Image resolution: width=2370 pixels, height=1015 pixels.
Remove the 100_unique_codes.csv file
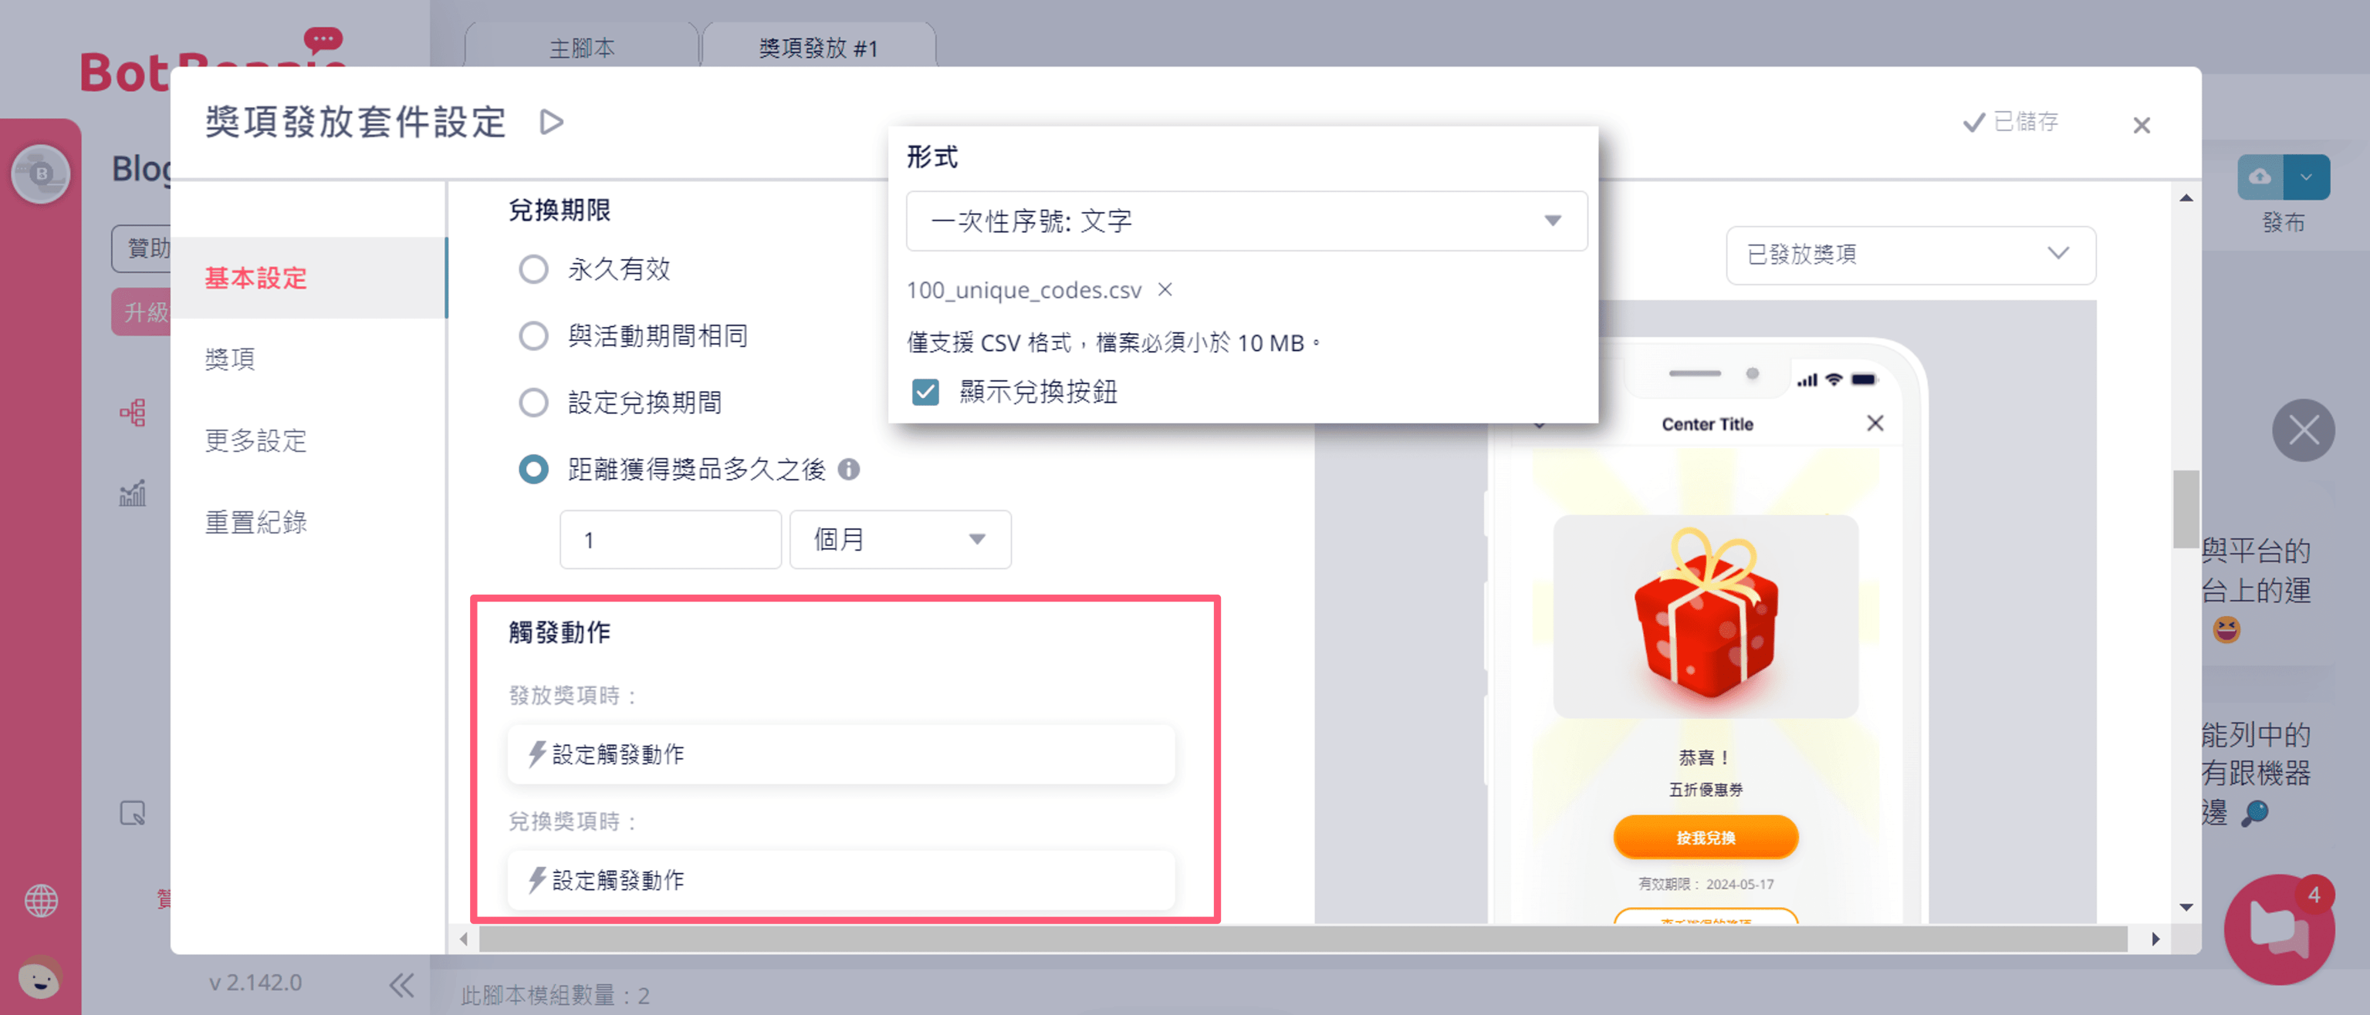[1165, 289]
